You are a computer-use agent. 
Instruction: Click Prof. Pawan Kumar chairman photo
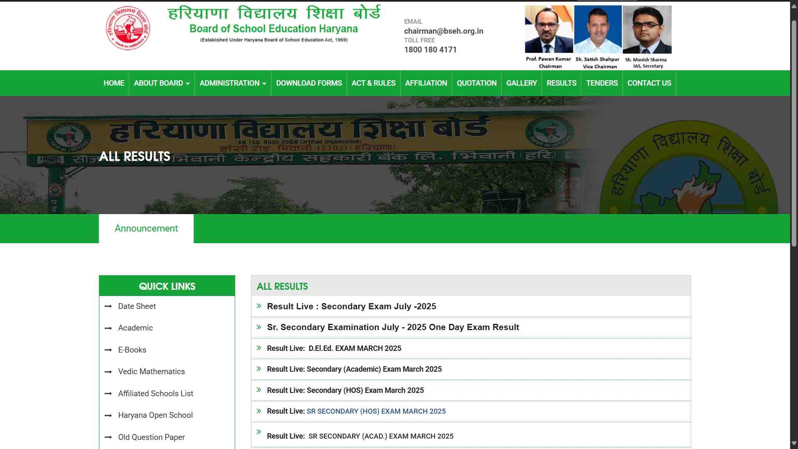click(549, 29)
